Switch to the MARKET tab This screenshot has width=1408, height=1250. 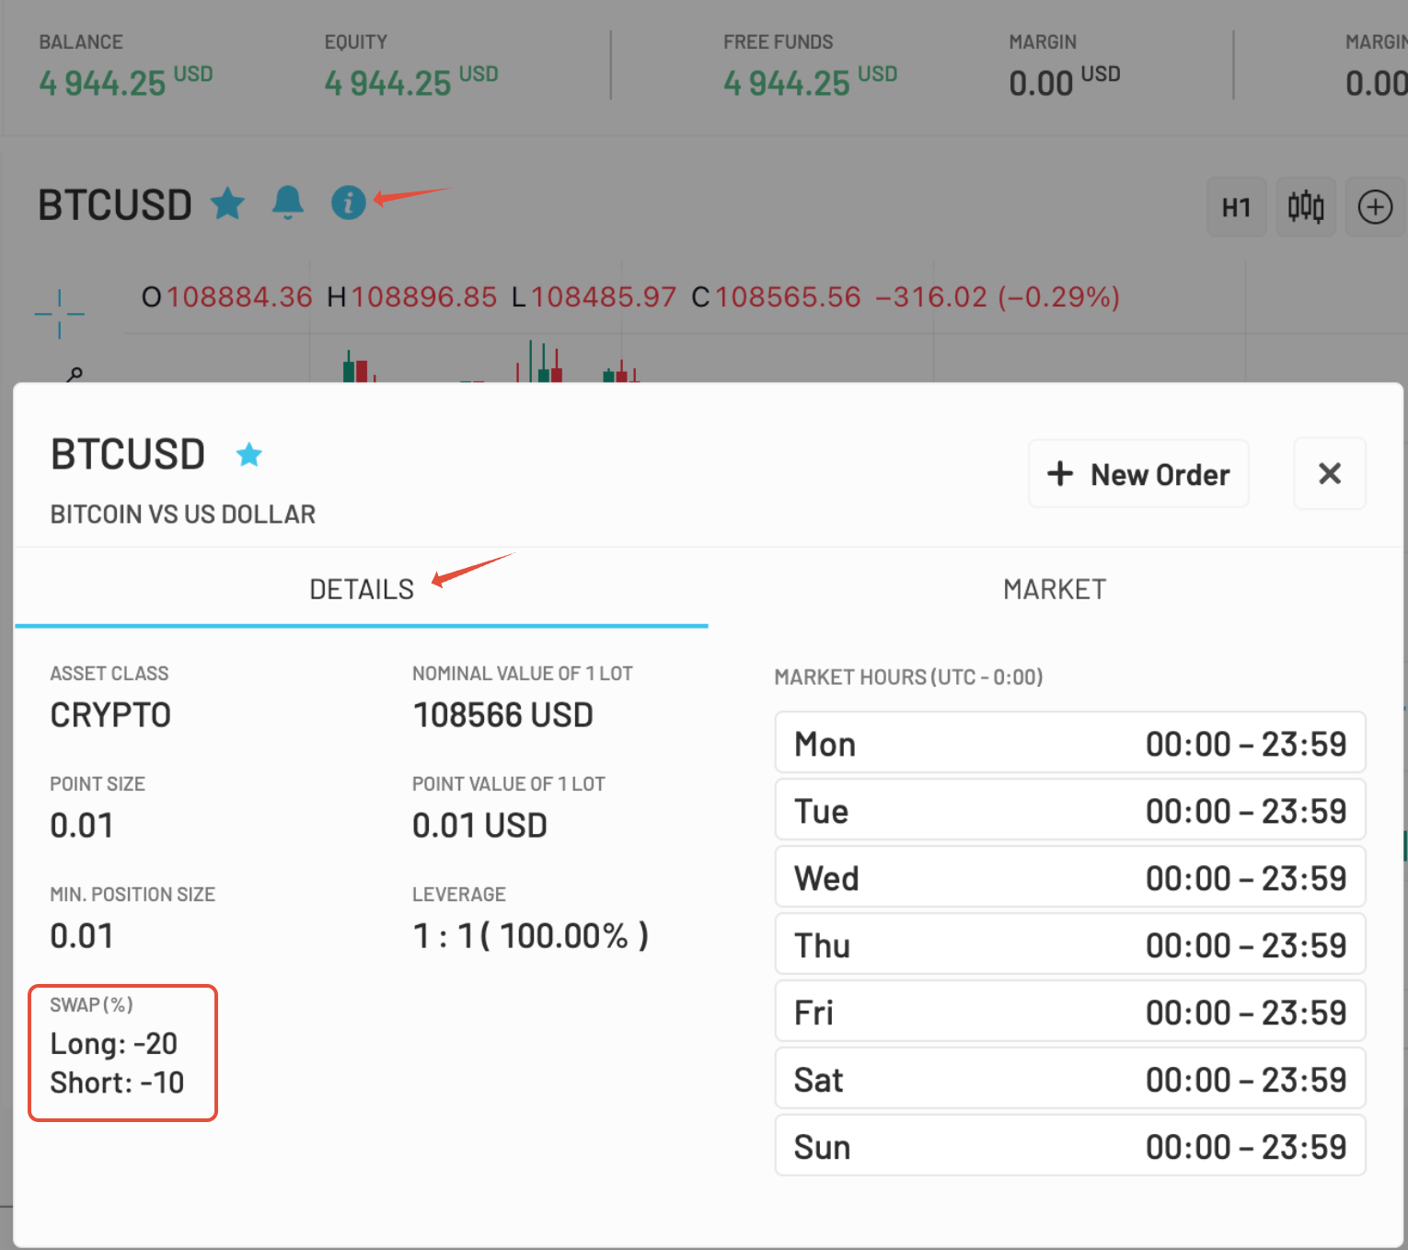(x=1055, y=589)
